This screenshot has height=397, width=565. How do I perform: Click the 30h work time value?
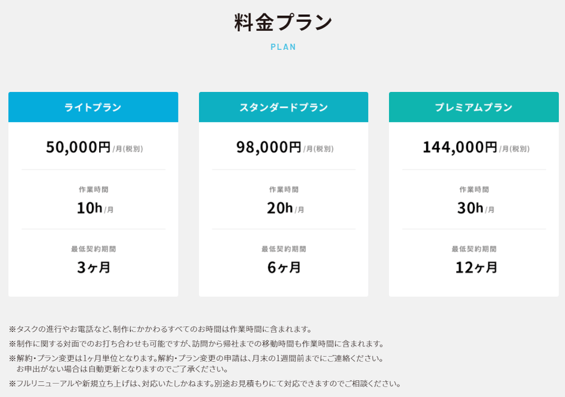[x=471, y=208]
